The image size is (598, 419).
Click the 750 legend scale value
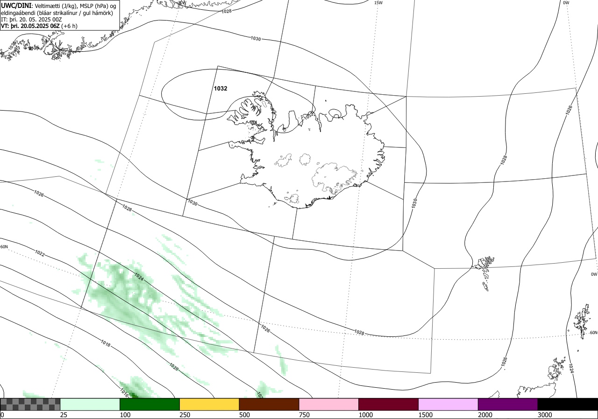click(304, 415)
